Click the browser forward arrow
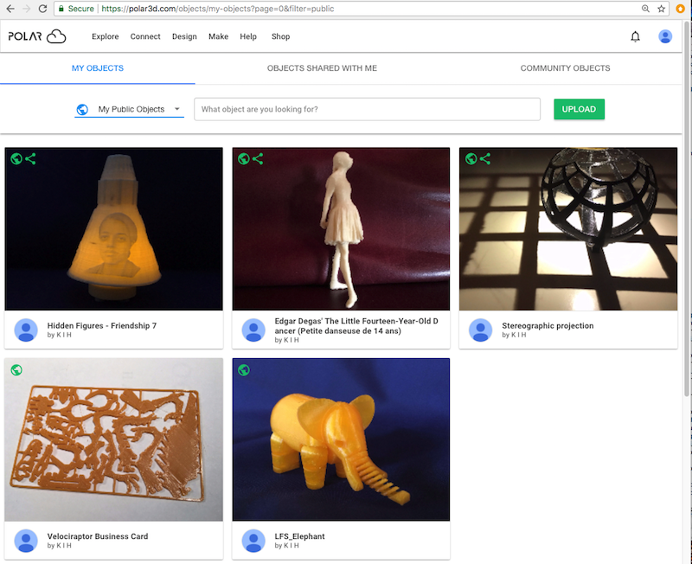692x564 pixels. (27, 9)
